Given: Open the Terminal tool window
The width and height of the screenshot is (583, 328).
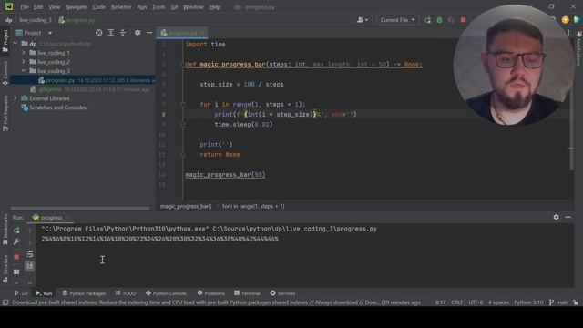Looking at the screenshot, I should (x=247, y=293).
